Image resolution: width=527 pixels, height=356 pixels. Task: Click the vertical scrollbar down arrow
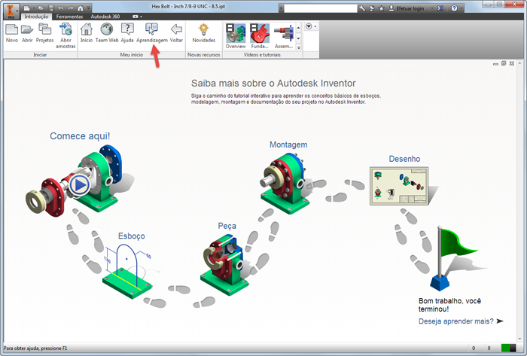coord(520,339)
